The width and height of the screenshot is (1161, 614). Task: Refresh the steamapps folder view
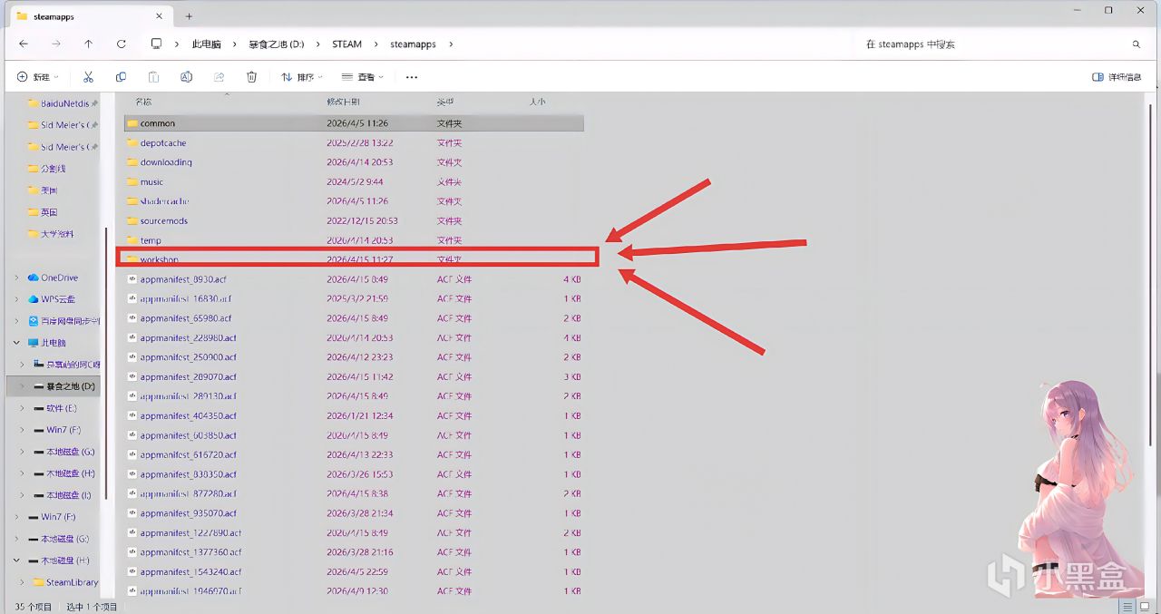click(121, 44)
